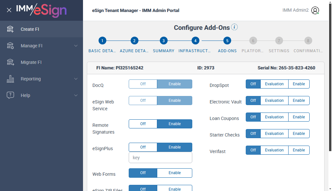Click the Serial No: 265-35-823-4260 text
Viewport: 332px width, 191px height.
coord(286,68)
